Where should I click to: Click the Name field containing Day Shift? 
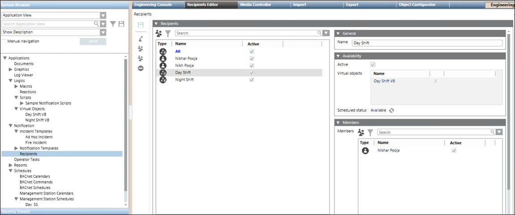pyautogui.click(x=427, y=43)
